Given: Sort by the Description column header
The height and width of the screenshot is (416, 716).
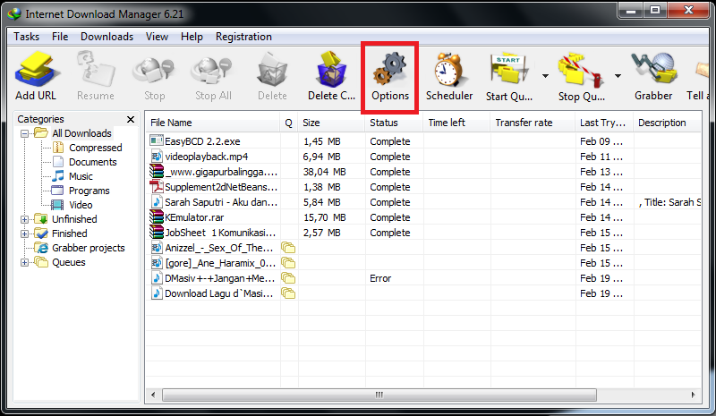Looking at the screenshot, I should [x=667, y=123].
